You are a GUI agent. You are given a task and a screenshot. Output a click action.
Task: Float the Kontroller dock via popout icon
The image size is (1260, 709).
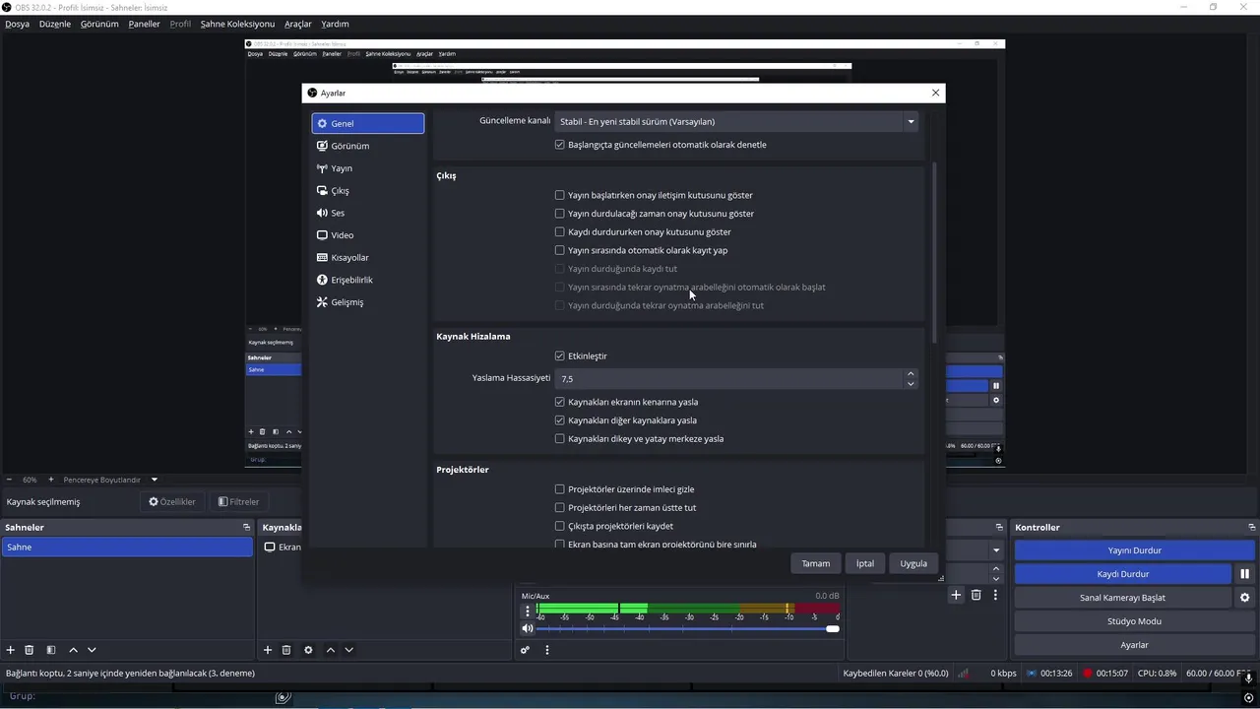(1252, 528)
